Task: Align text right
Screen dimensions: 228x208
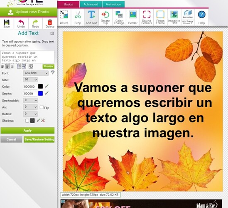Action: tap(12, 67)
